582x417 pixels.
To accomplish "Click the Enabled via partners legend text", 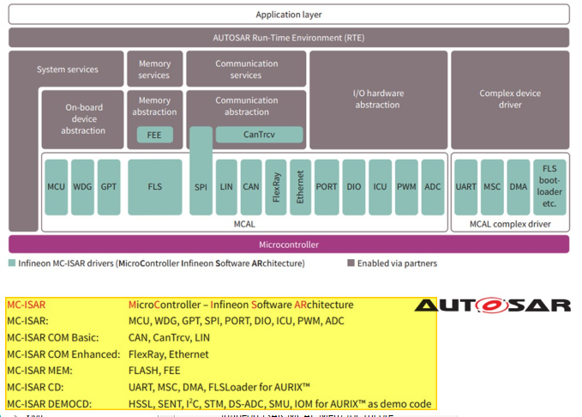I will 397,263.
